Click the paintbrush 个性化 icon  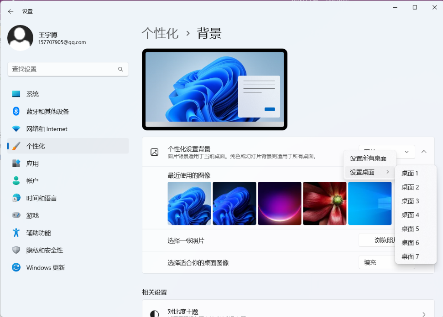click(16, 146)
